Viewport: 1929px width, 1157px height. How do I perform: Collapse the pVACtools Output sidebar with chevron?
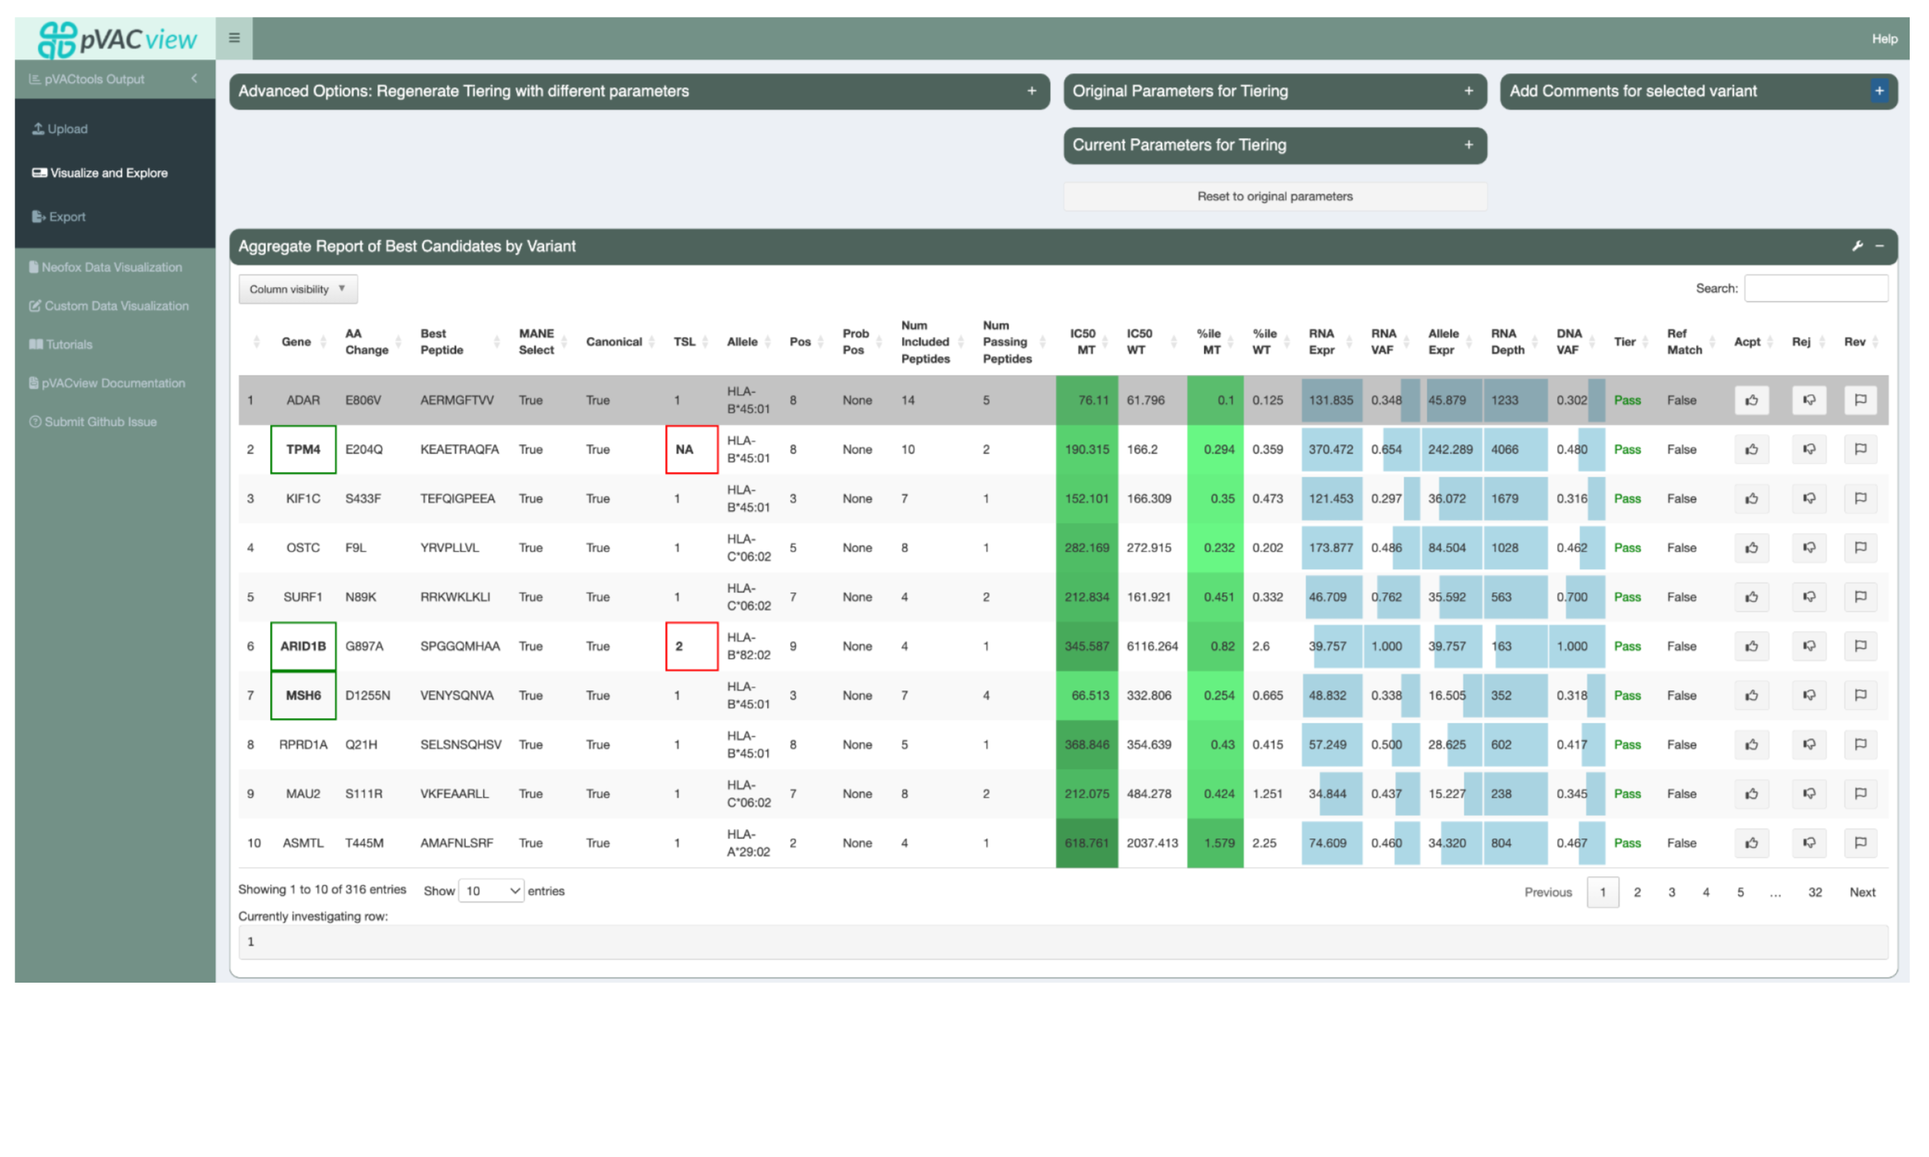click(x=194, y=78)
